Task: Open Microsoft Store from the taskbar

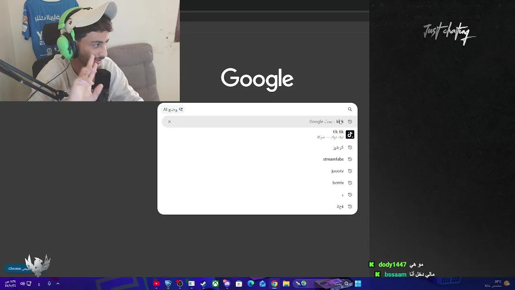Action: pyautogui.click(x=239, y=284)
